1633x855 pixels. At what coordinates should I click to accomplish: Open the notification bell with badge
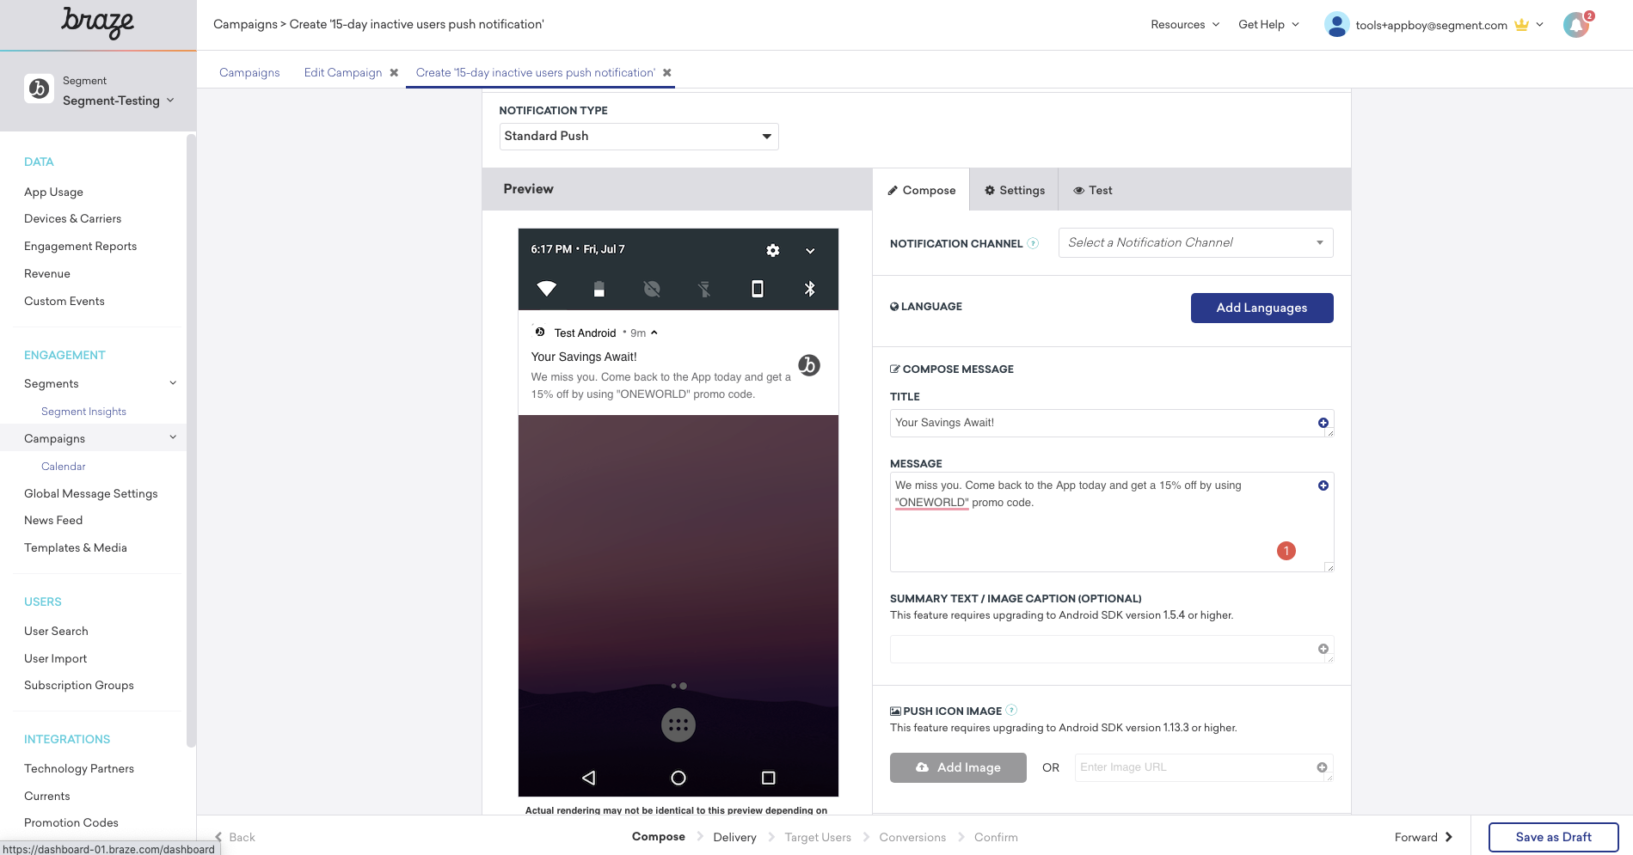1575,24
